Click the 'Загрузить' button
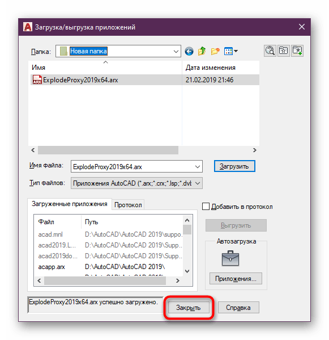329x340 pixels. pyautogui.click(x=234, y=166)
